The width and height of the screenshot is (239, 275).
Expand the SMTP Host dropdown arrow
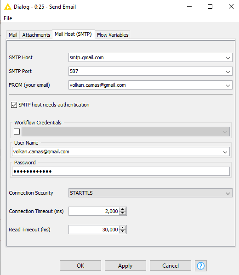point(228,58)
